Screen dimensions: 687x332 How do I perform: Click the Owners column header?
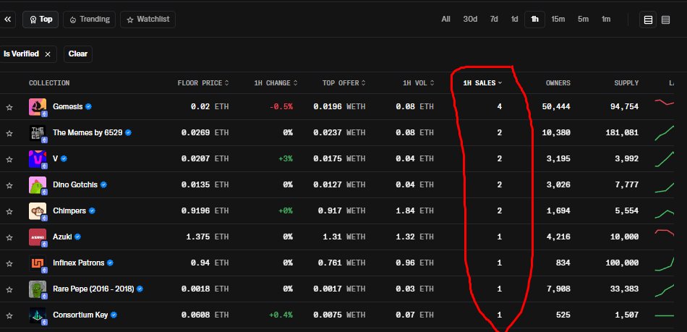[558, 83]
